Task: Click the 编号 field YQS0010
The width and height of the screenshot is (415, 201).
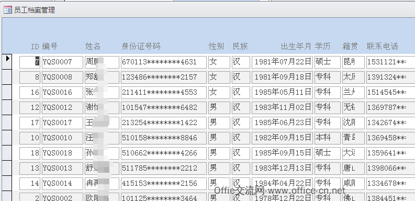Action: click(x=62, y=138)
